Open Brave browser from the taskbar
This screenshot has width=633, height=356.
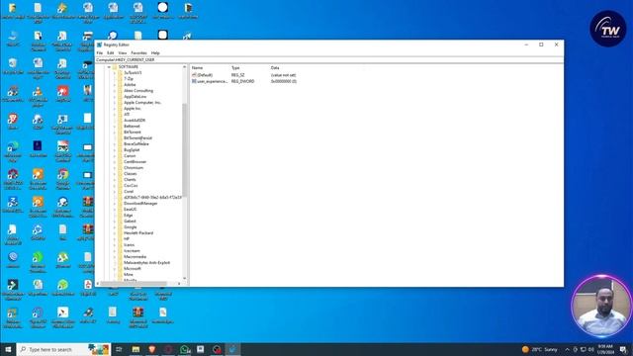coord(151,349)
